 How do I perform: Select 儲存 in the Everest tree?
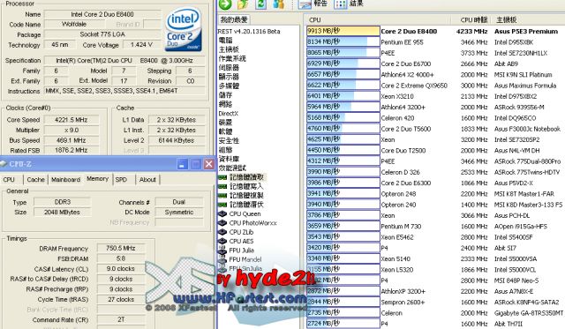(226, 95)
